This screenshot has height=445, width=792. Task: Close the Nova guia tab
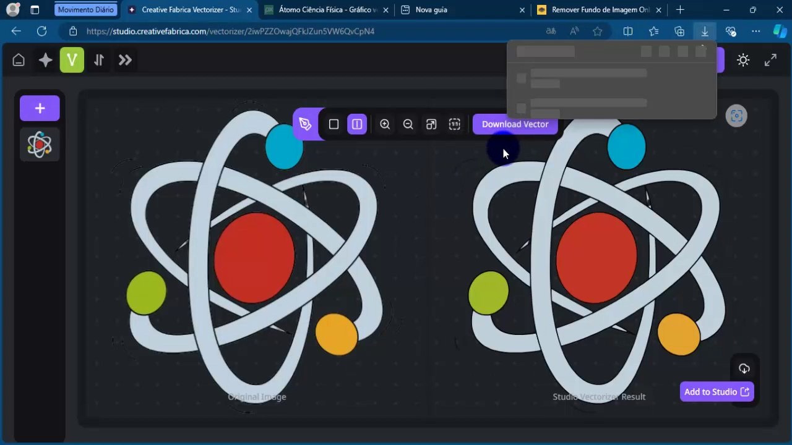(x=522, y=10)
